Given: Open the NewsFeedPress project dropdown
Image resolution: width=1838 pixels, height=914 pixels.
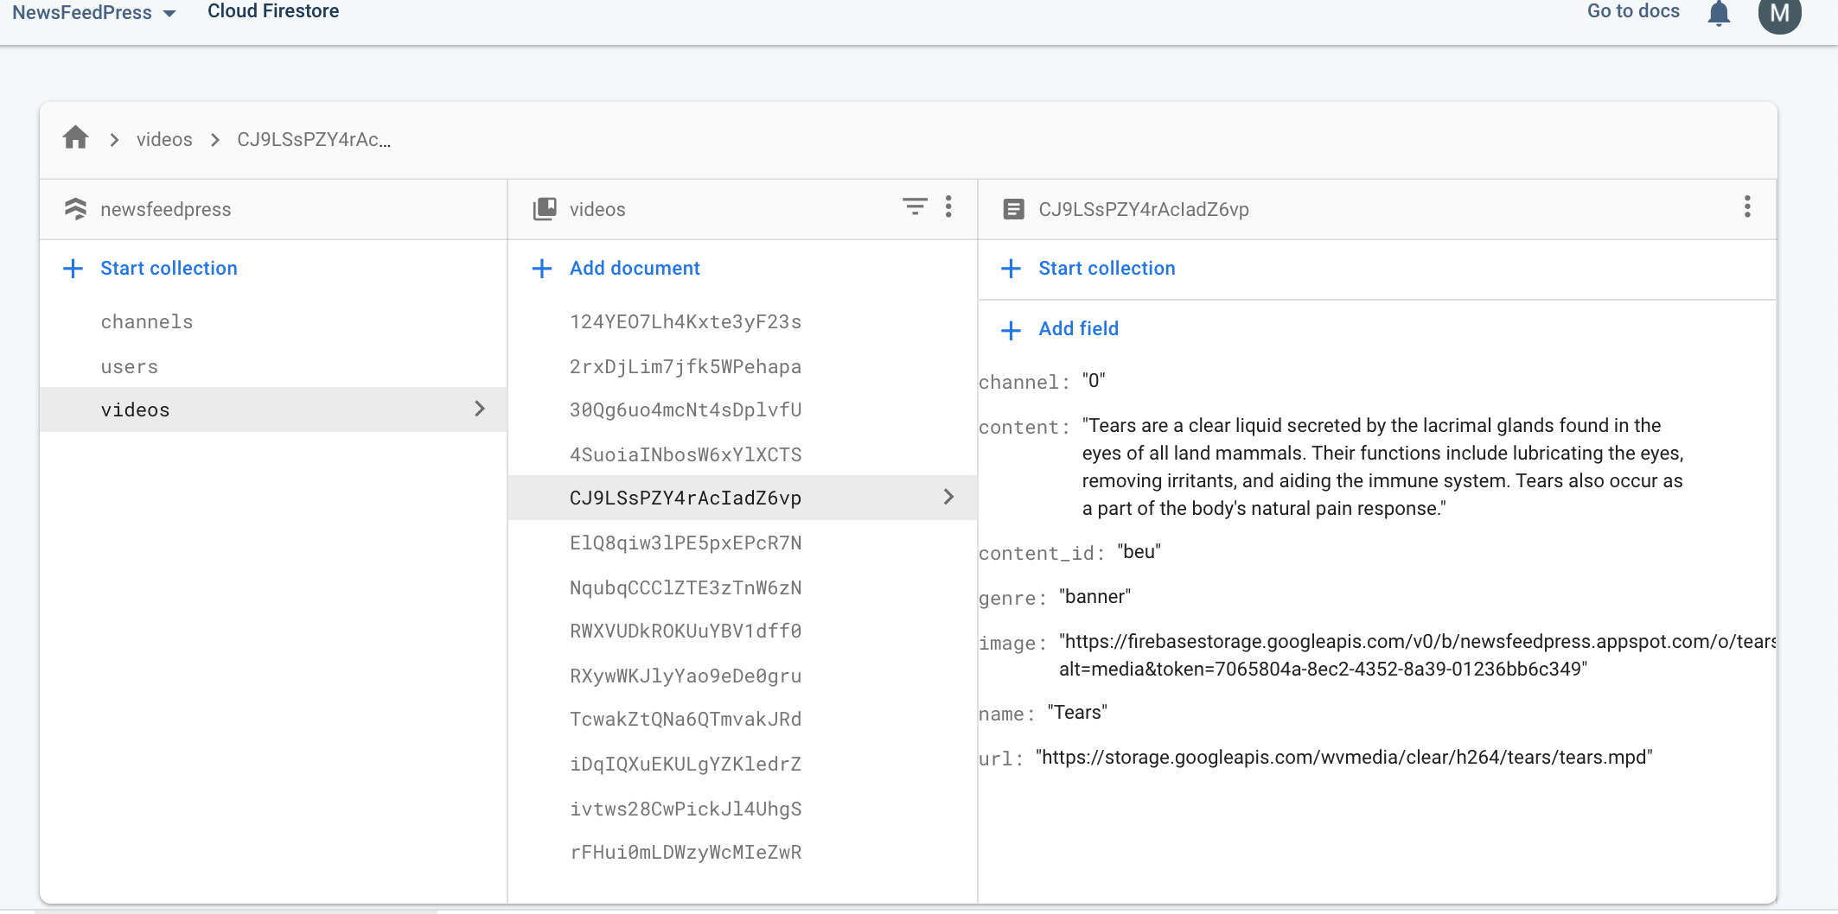Looking at the screenshot, I should click(93, 12).
